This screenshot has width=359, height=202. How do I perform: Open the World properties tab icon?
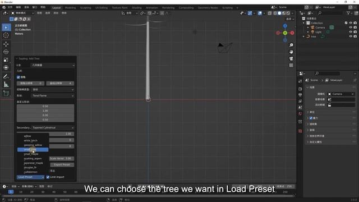(300, 113)
